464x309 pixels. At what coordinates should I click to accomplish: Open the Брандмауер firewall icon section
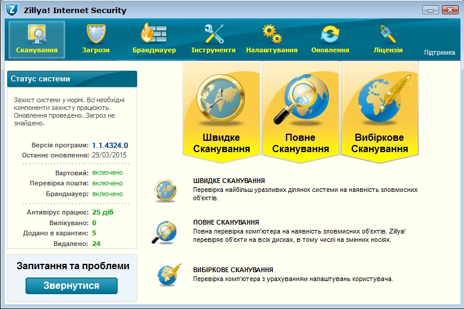tap(154, 39)
